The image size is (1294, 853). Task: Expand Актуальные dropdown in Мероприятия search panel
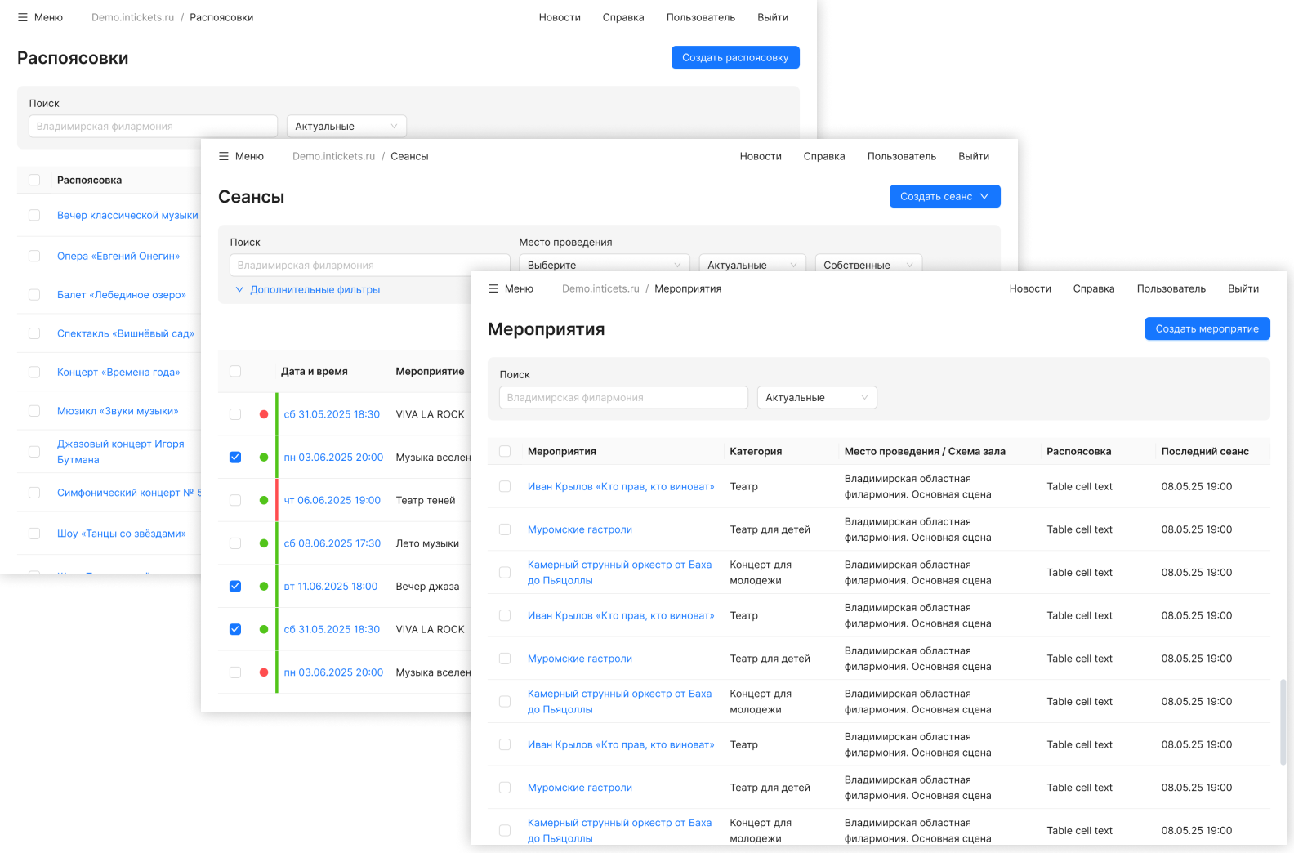pyautogui.click(x=817, y=398)
